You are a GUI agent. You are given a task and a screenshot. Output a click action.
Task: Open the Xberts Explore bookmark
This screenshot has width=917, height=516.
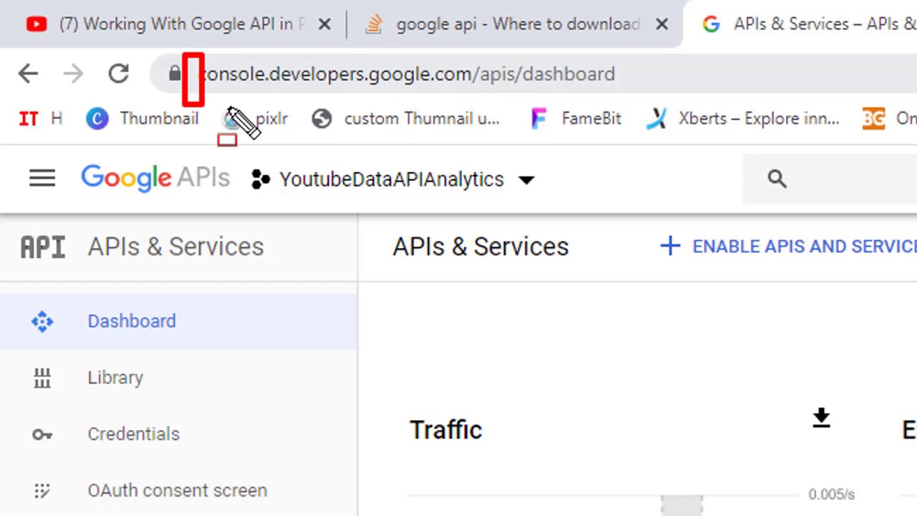click(x=742, y=118)
